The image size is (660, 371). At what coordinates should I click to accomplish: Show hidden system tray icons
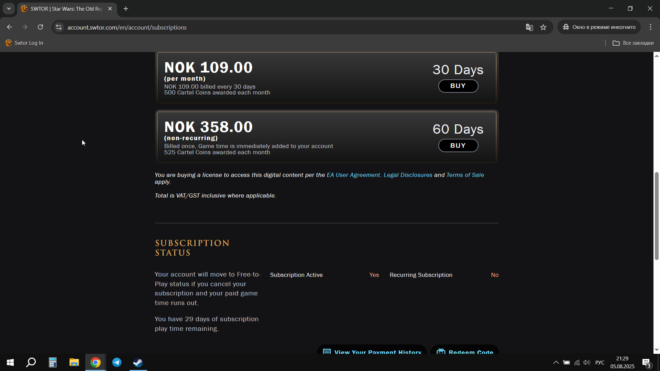coord(556,362)
